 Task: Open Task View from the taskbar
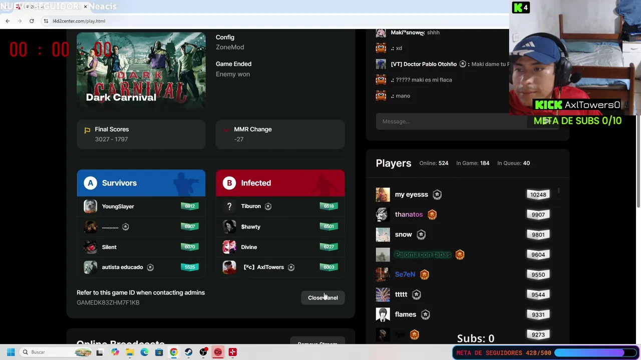coord(100,352)
